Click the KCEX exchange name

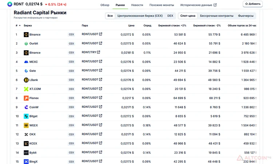pos(33,144)
